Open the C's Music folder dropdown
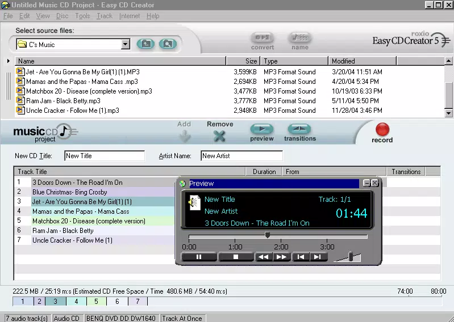The height and width of the screenshot is (322, 454). tap(125, 44)
